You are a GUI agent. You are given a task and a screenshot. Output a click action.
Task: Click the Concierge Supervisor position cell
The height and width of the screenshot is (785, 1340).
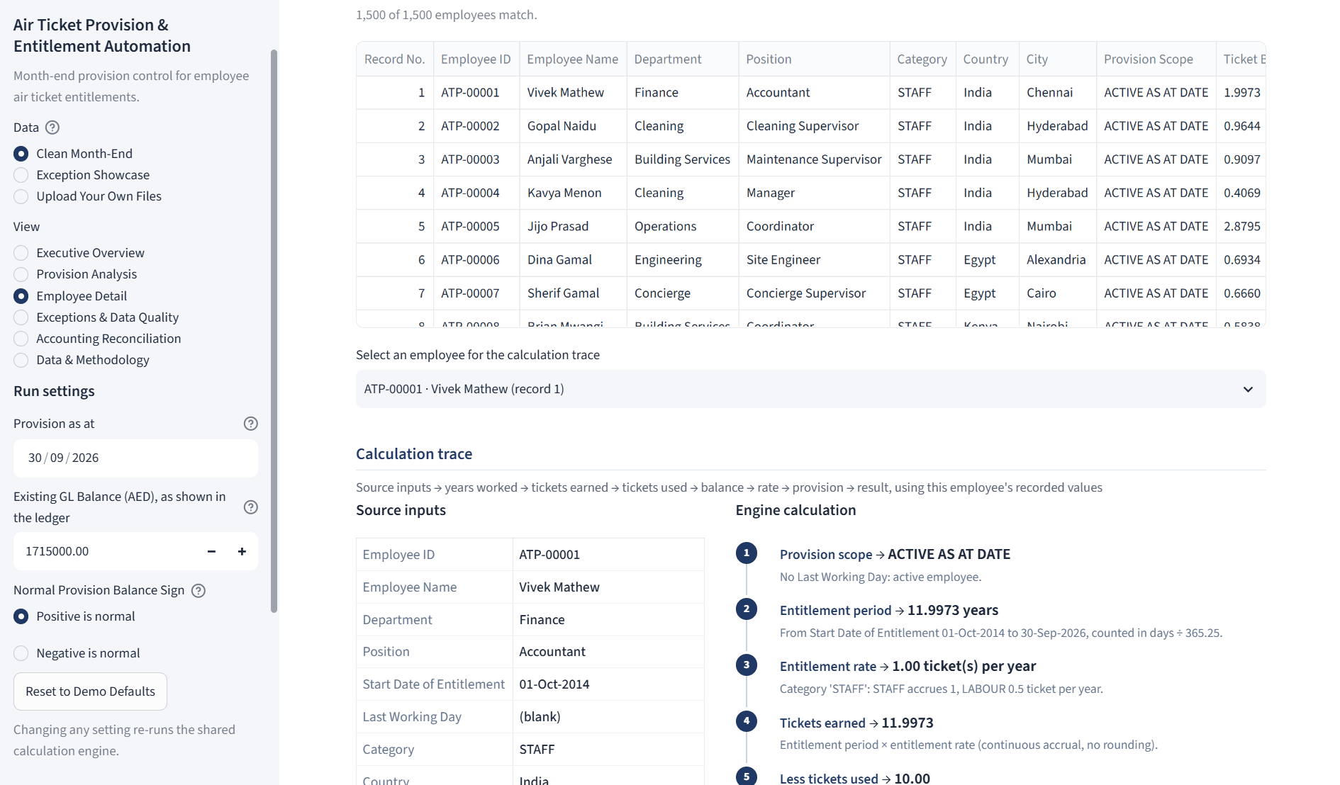(x=814, y=293)
